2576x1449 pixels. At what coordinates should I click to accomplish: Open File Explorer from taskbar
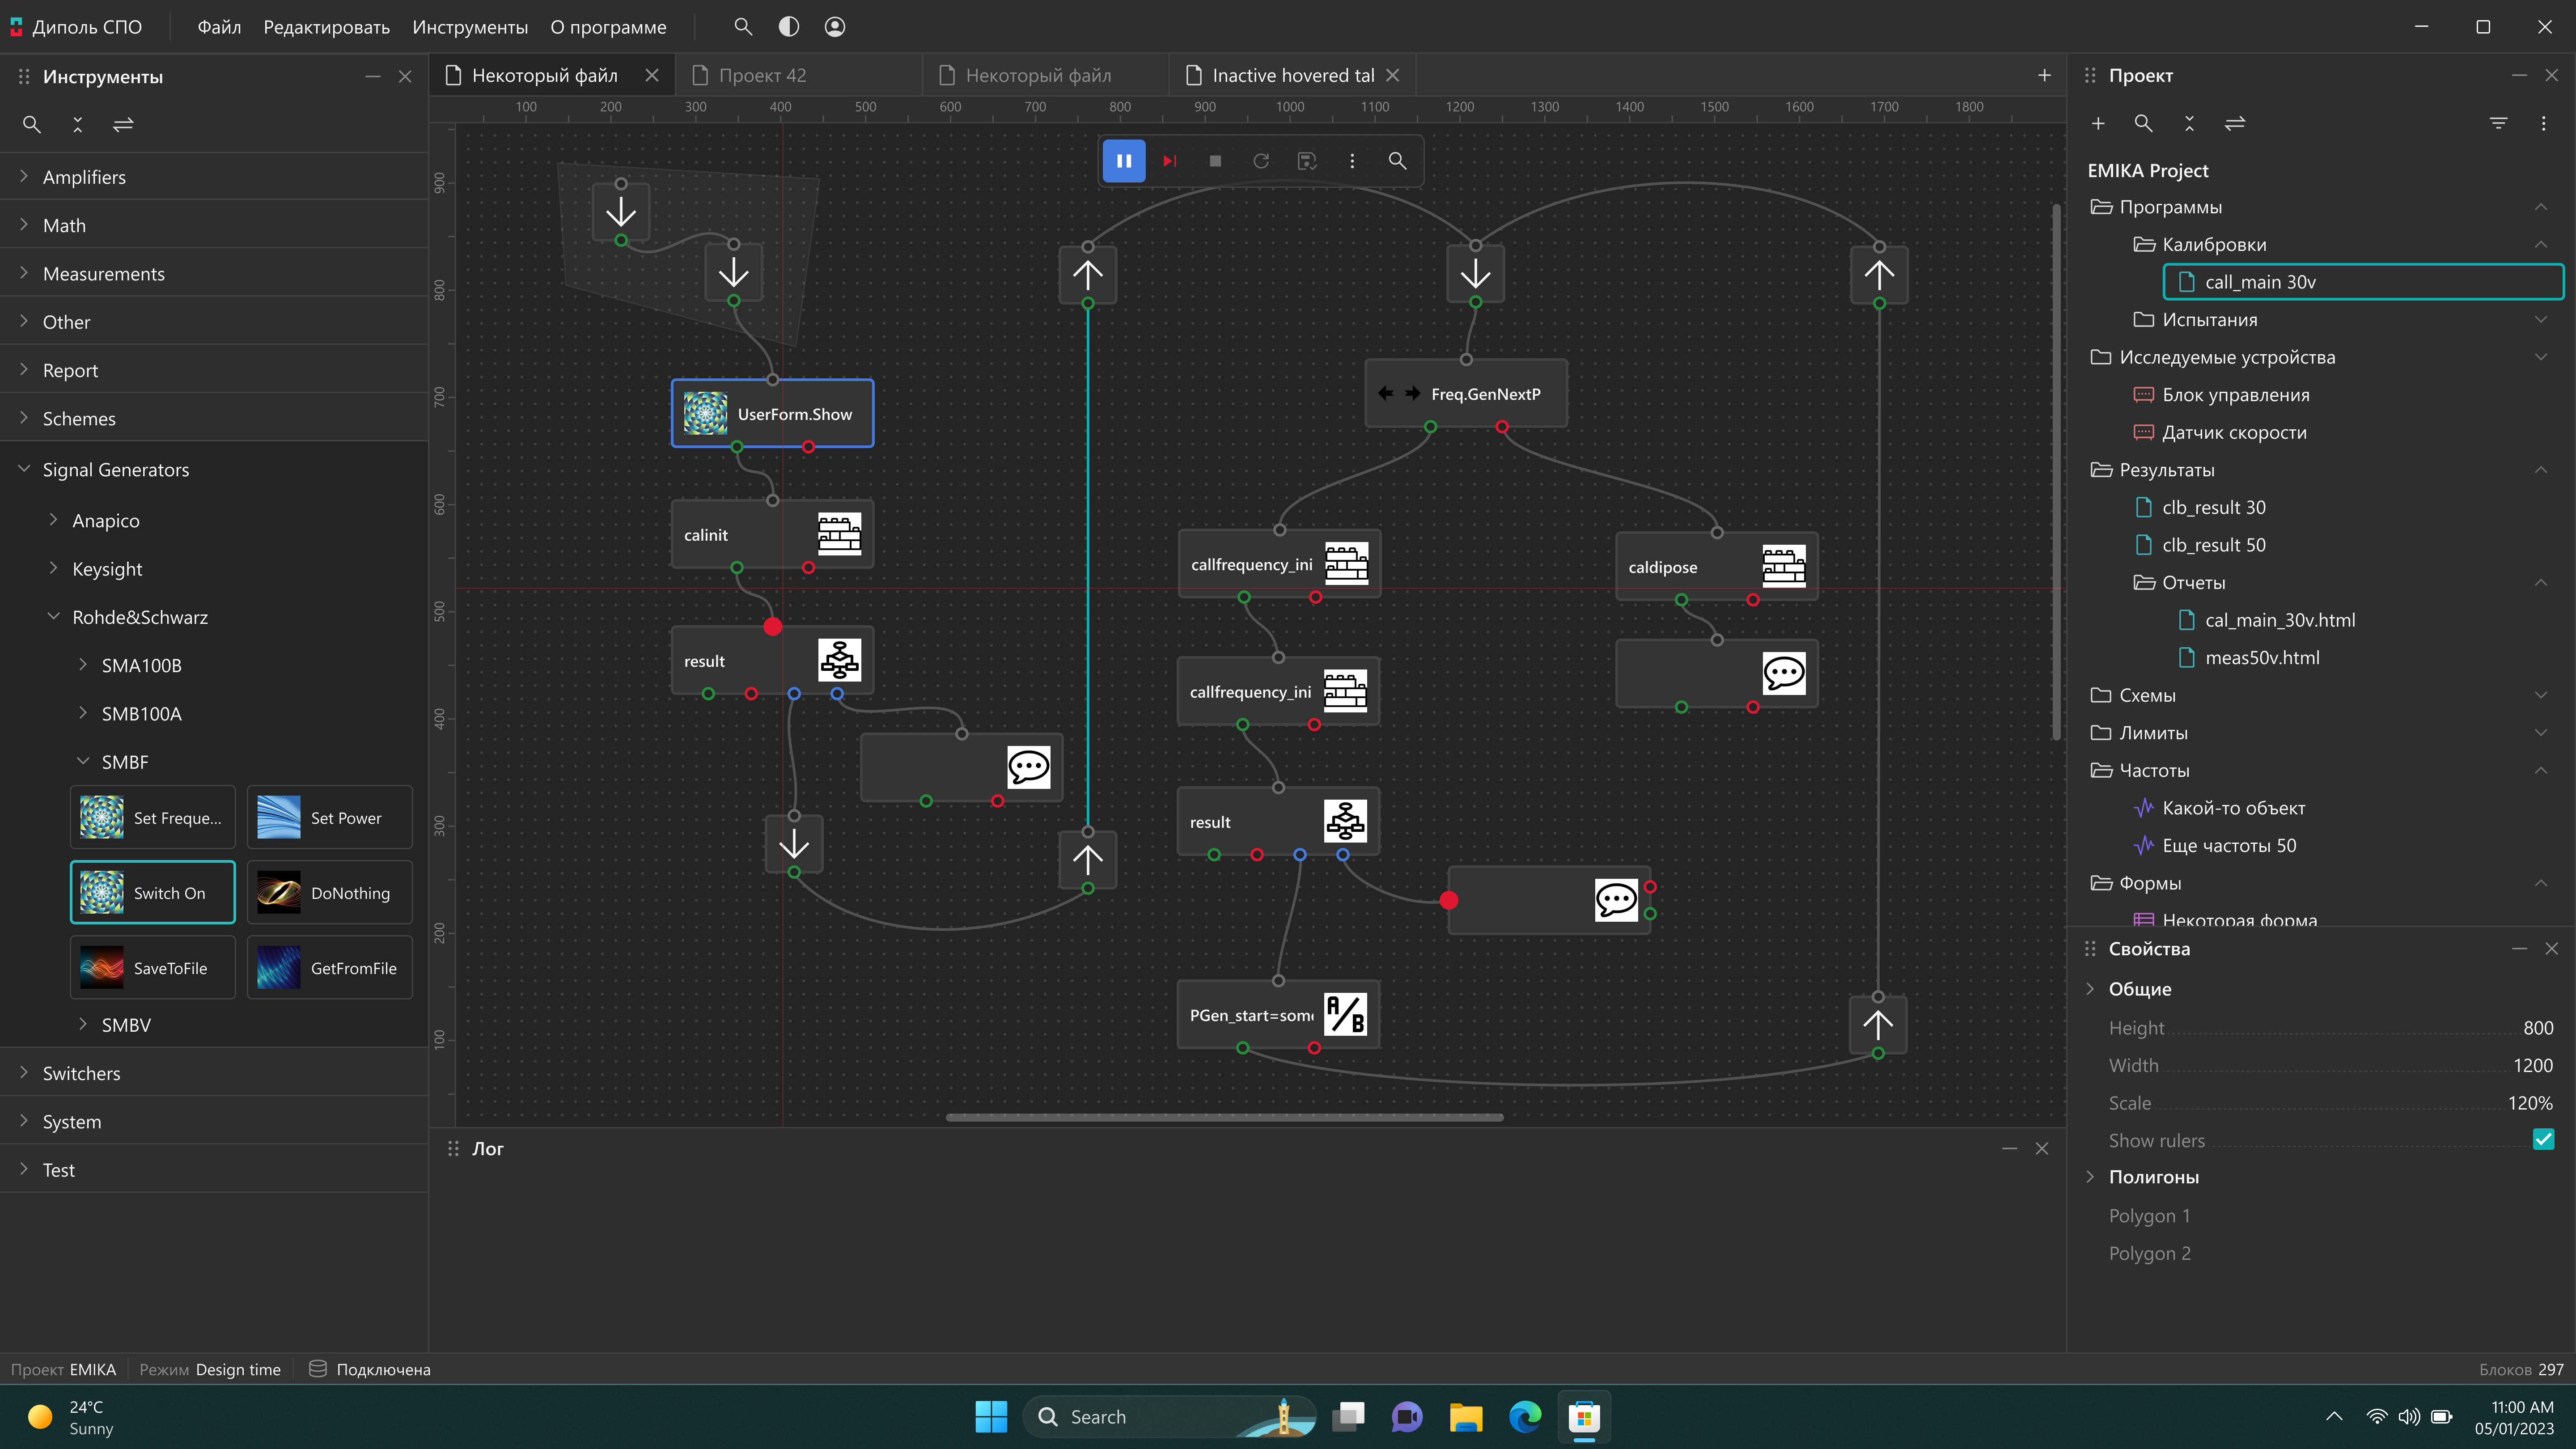point(1466,1416)
